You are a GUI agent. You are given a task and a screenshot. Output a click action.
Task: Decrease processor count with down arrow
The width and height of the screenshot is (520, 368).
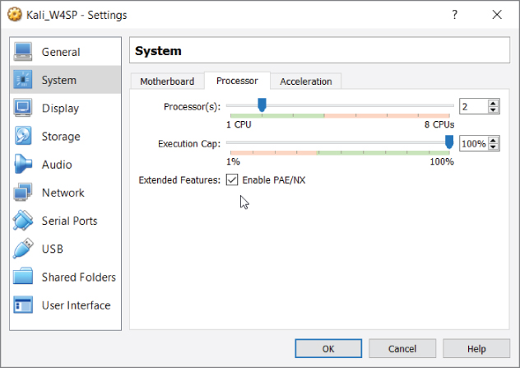pyautogui.click(x=493, y=109)
